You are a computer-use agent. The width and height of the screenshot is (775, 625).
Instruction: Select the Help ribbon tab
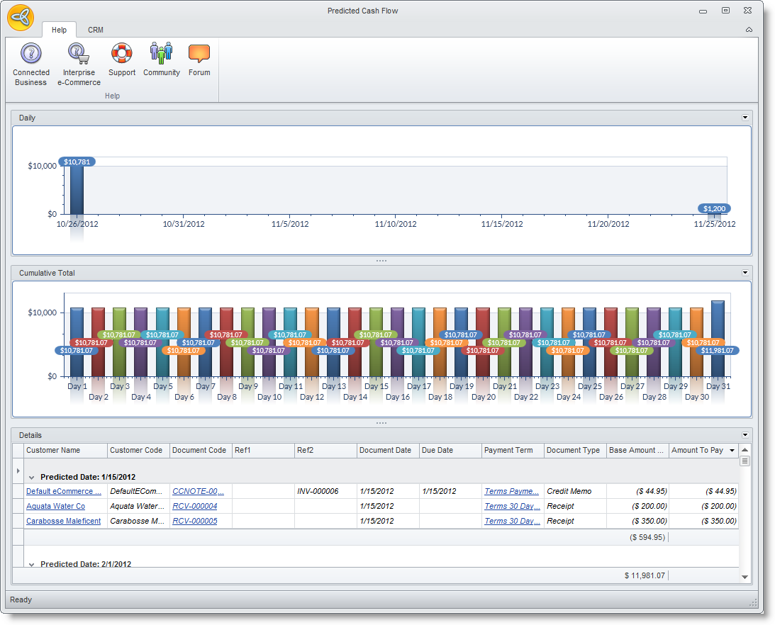(x=59, y=30)
